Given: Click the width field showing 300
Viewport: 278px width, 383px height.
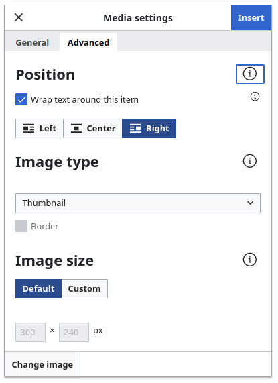Looking at the screenshot, I should (31, 332).
